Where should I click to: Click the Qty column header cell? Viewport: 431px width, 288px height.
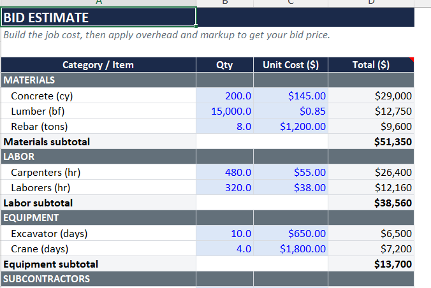[x=224, y=65]
